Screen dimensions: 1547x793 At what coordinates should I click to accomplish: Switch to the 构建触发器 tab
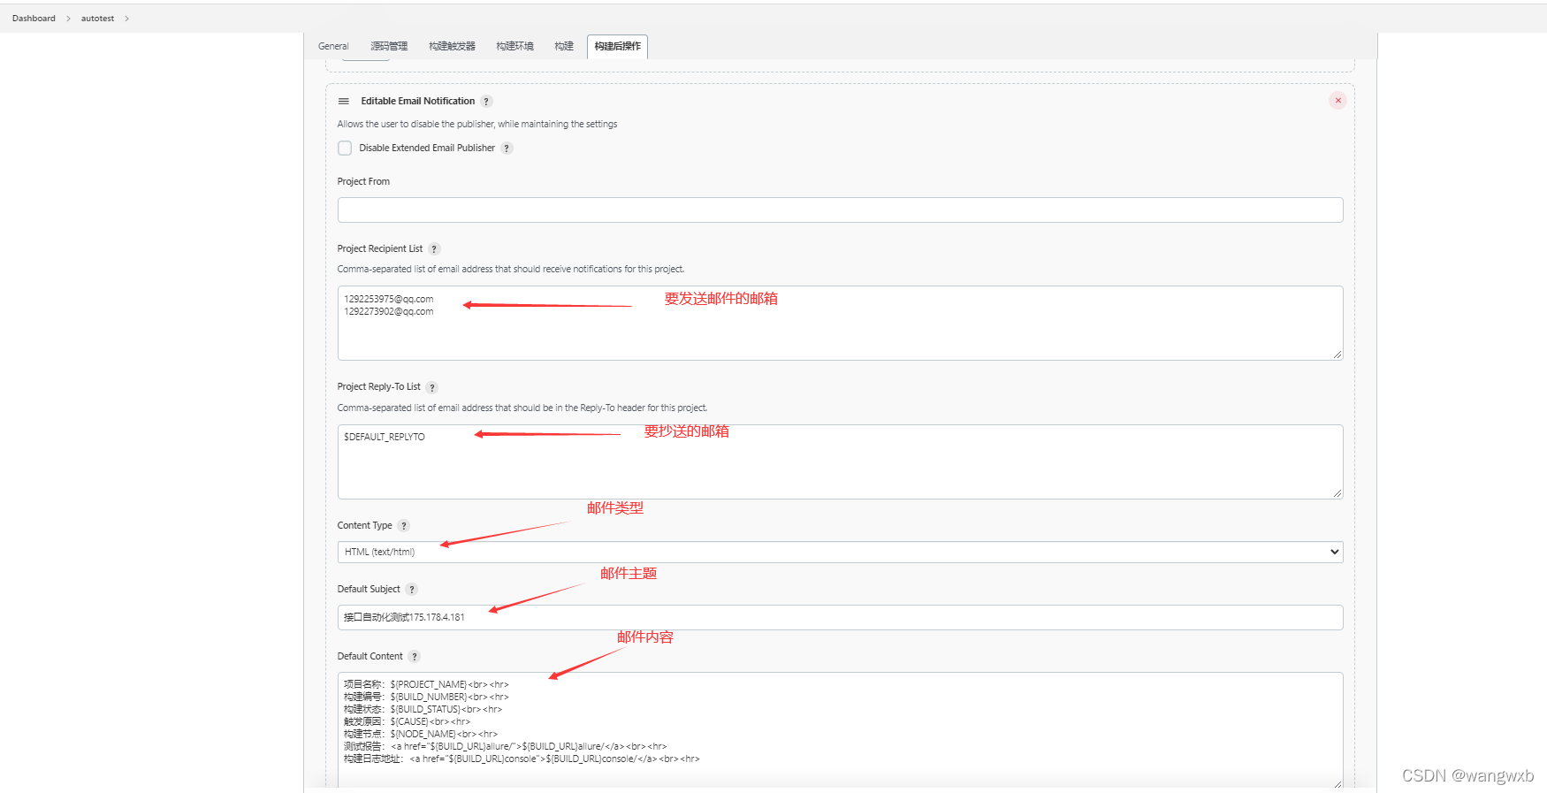452,46
